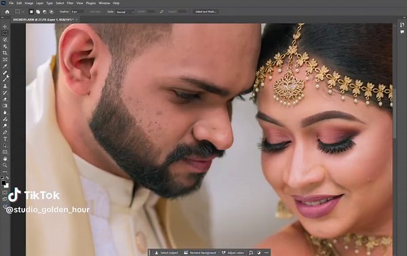Select the Zoom tool
The image size is (407, 256).
(5, 165)
